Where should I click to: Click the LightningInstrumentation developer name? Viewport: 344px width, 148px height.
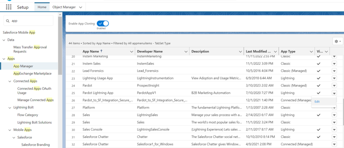pos(155,78)
